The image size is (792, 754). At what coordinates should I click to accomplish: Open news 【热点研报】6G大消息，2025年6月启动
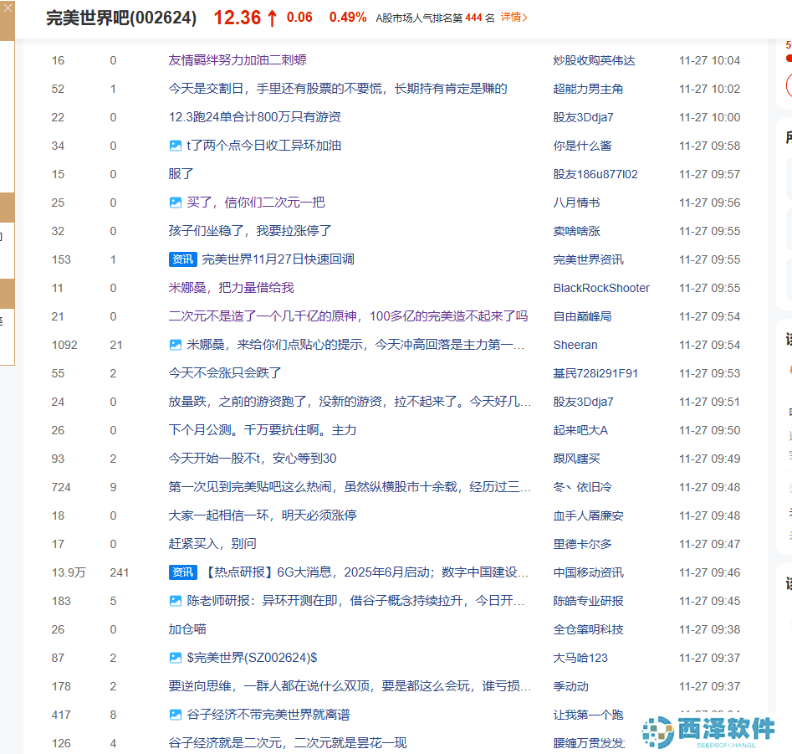(x=365, y=572)
